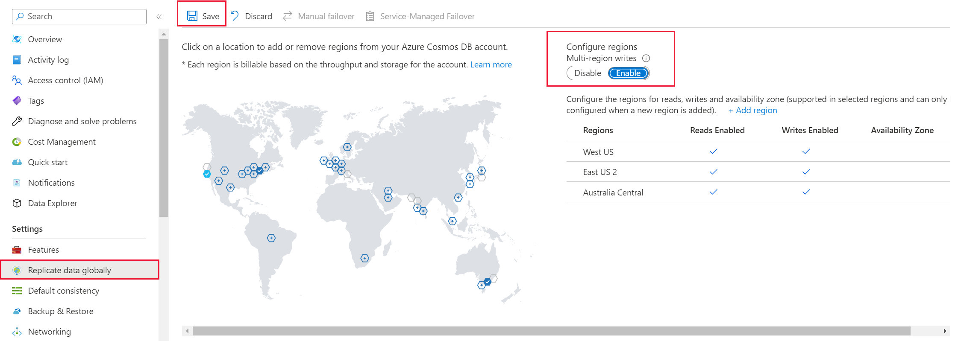958x341 pixels.
Task: Toggle the West US region hexagon on map
Action: point(207,174)
